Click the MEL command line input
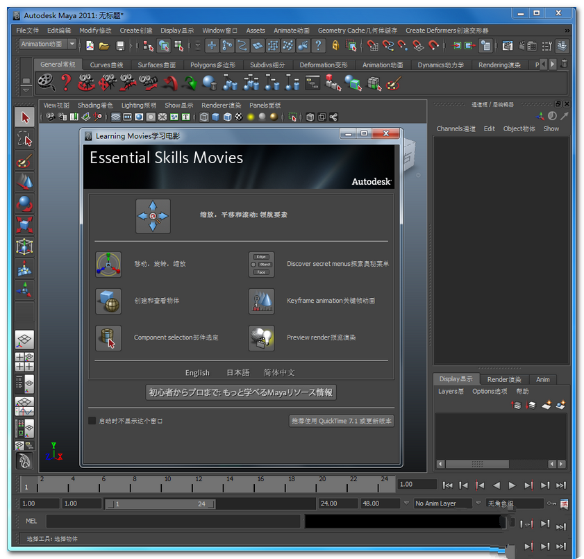Screen dimensions: 584x559 point(173,521)
